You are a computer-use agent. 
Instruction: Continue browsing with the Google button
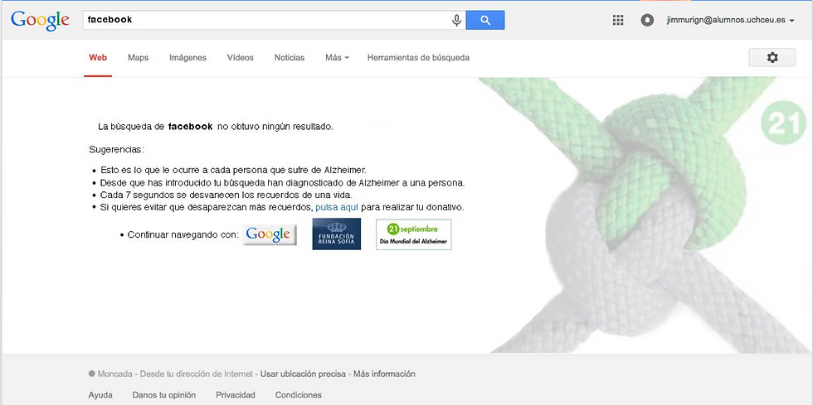tap(269, 234)
